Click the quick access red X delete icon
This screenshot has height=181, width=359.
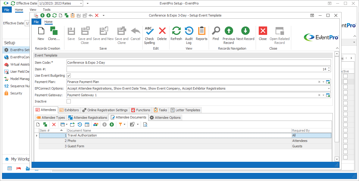[x=97, y=15]
